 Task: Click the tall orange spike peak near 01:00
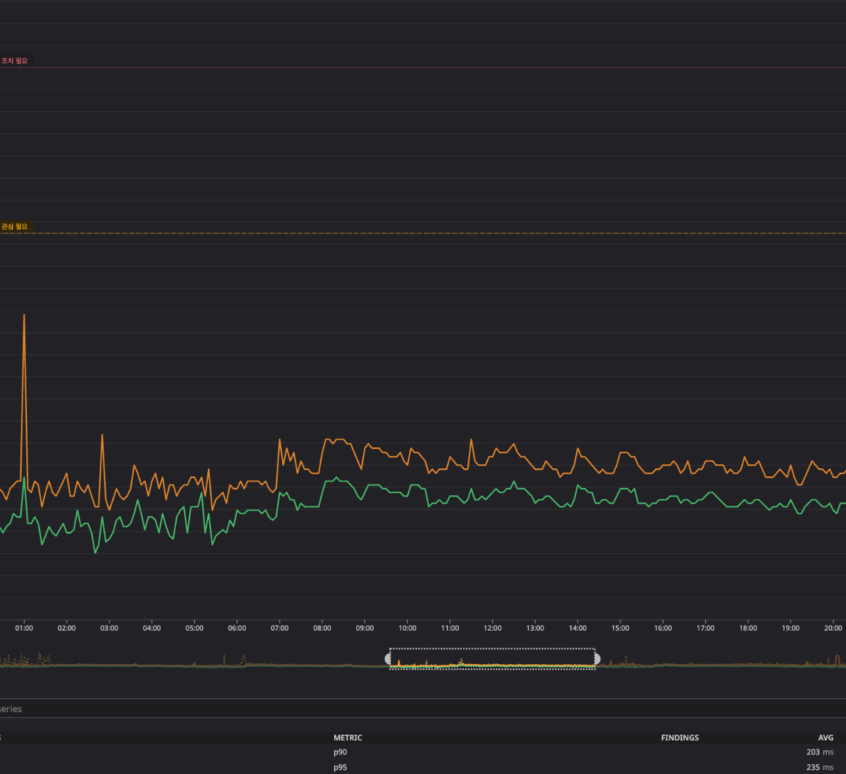(x=24, y=316)
